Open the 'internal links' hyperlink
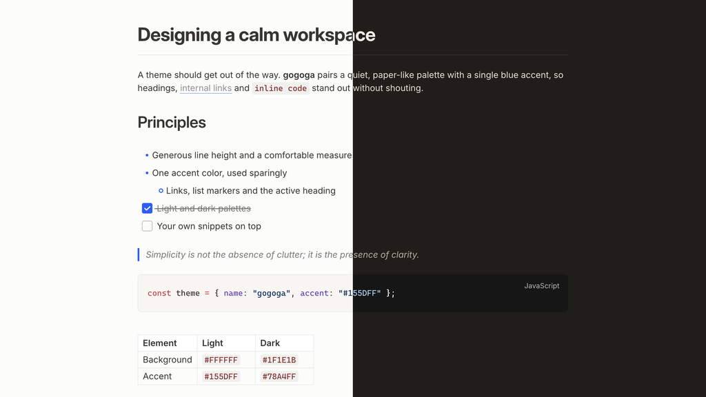This screenshot has width=706, height=397. [x=205, y=88]
